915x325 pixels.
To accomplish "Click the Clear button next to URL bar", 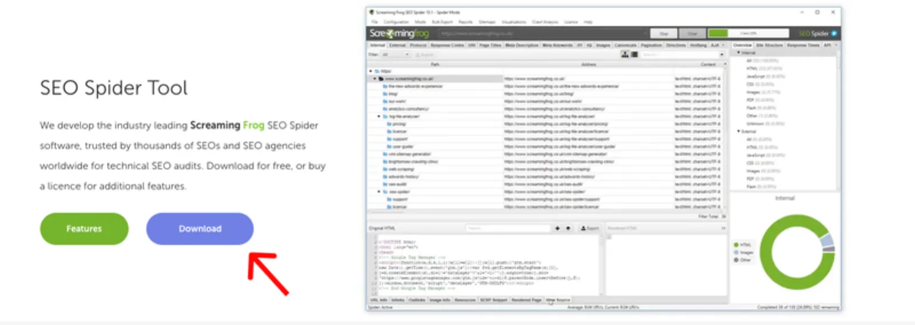I will (x=693, y=33).
